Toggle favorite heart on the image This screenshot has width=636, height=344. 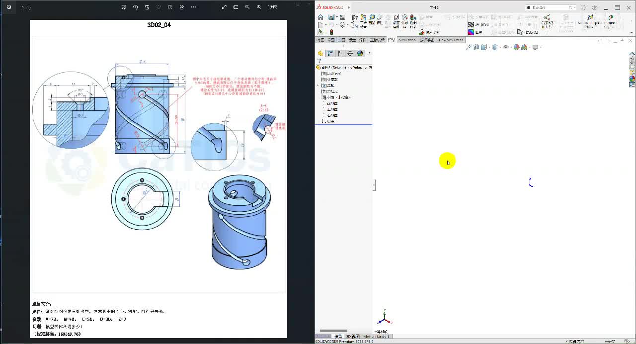pyautogui.click(x=159, y=7)
